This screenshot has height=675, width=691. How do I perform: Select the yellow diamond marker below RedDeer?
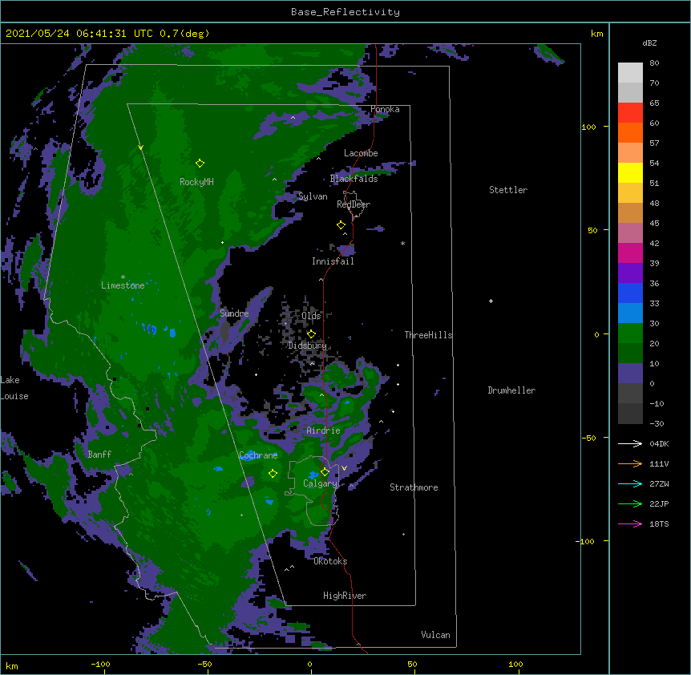(341, 225)
